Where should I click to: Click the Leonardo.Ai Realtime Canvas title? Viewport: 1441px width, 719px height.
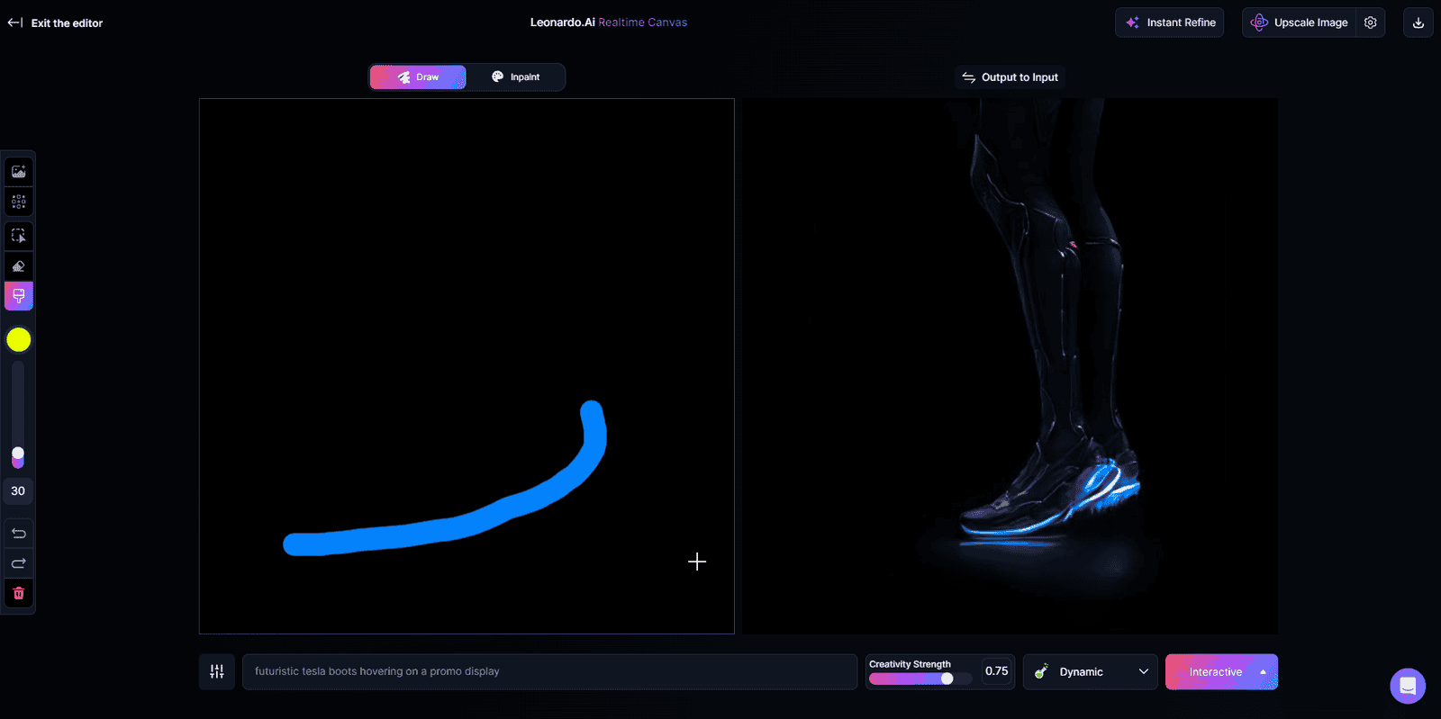click(x=609, y=22)
